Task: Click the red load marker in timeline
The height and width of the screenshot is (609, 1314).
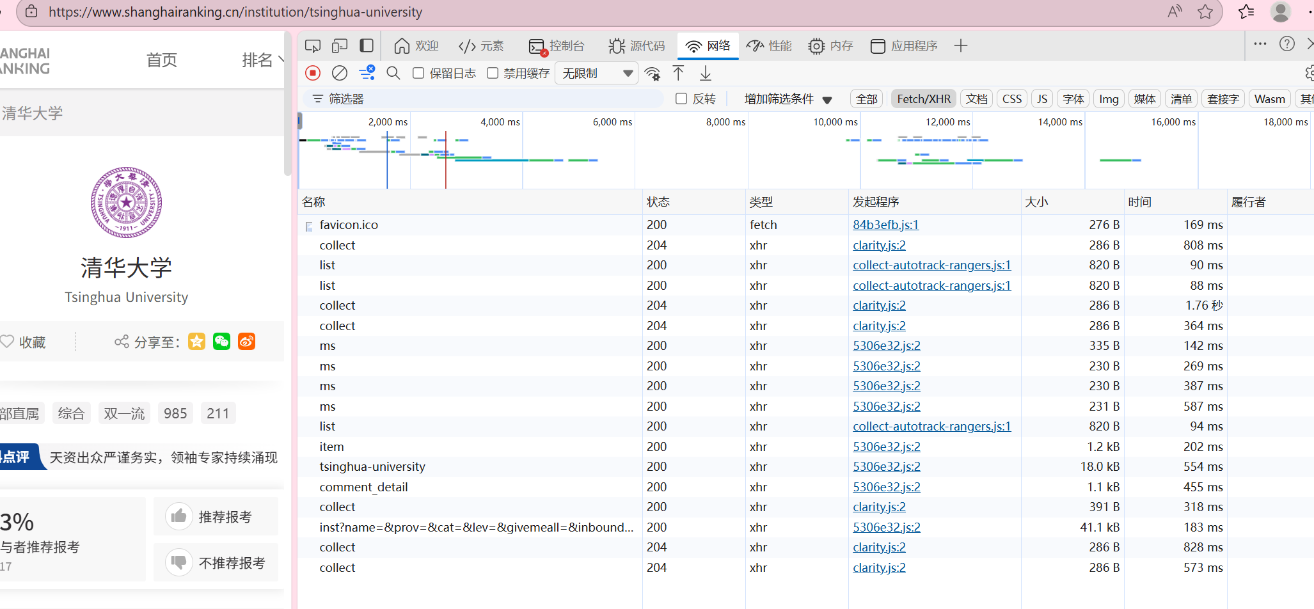Action: point(446,160)
